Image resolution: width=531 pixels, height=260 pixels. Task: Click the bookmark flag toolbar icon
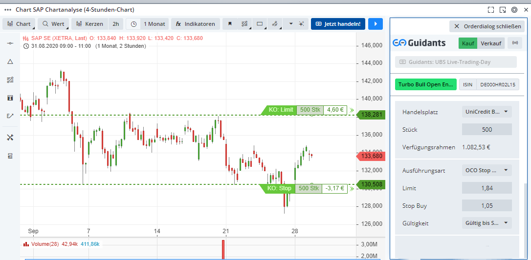click(230, 24)
